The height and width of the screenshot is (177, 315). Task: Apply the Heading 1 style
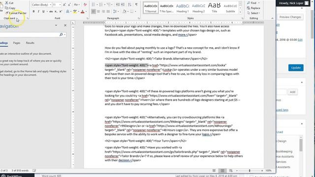(183, 8)
